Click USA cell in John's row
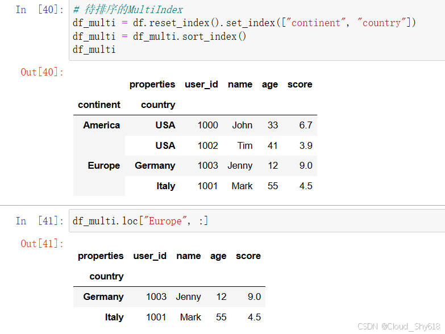 pyautogui.click(x=165, y=125)
